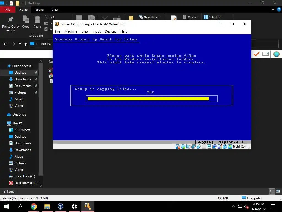The width and height of the screenshot is (282, 212).
Task: Switch Explorer to large icons view
Action: tap(278, 191)
